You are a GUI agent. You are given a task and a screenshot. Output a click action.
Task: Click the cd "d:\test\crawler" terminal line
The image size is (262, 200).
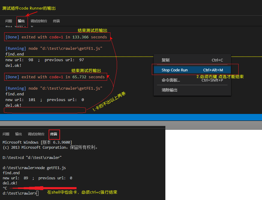(32, 158)
